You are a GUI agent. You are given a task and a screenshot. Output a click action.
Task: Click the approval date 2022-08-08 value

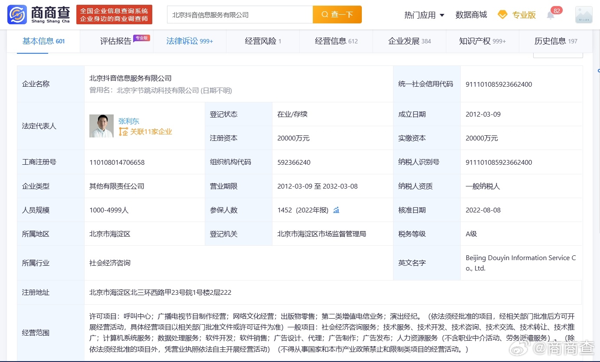[x=483, y=210]
